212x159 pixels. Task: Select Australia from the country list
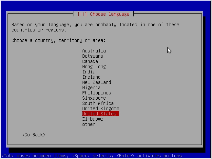tap(94, 51)
